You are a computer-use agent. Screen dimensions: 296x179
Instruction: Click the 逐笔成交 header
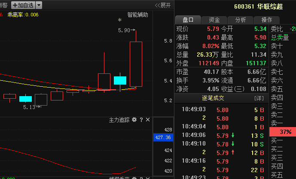tap(213, 98)
